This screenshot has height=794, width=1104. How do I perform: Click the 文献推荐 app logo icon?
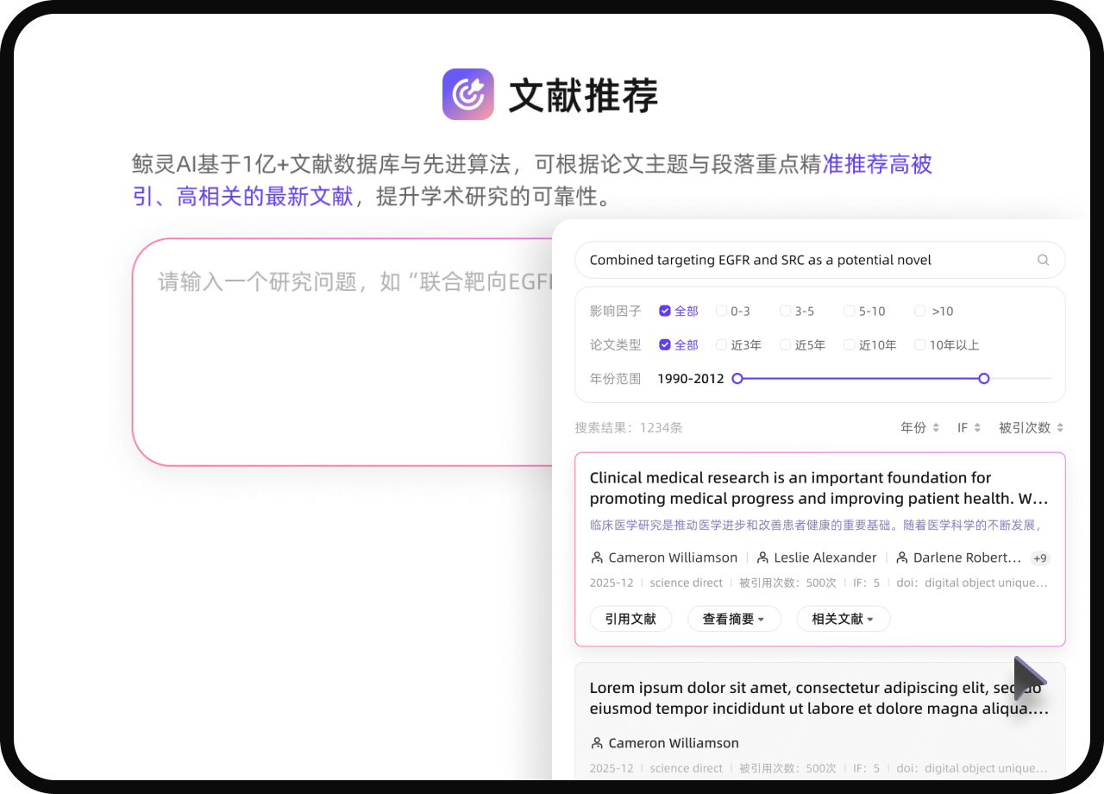coord(467,94)
